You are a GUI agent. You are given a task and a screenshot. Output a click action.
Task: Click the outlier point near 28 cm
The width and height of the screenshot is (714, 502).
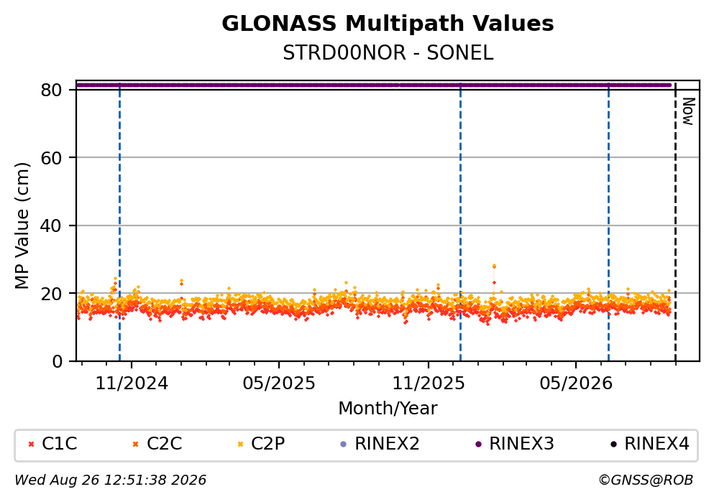pos(494,266)
